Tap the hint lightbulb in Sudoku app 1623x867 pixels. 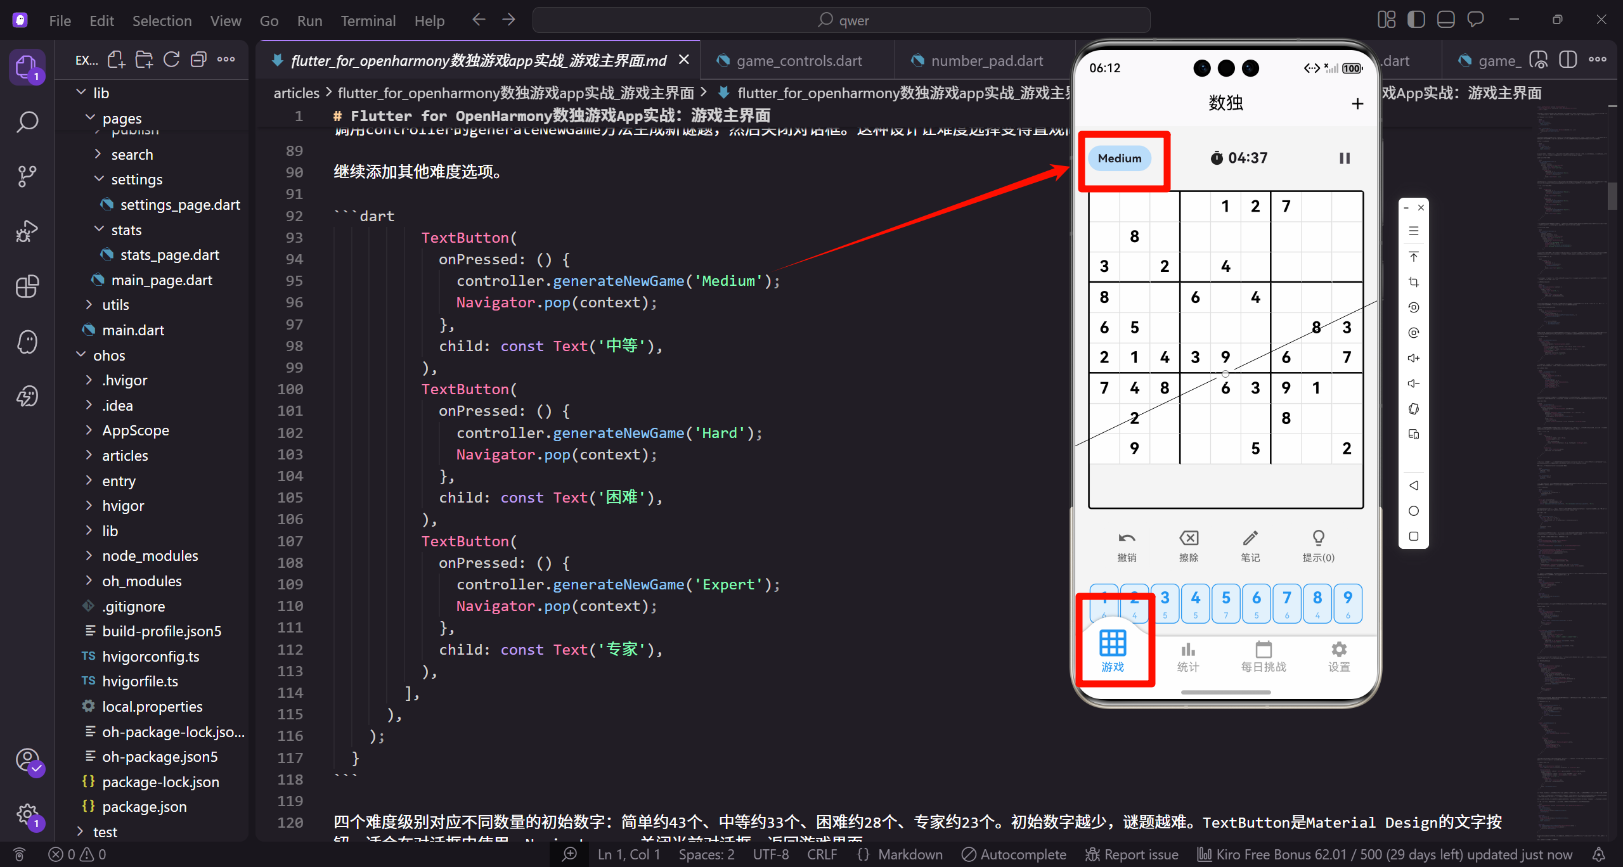pos(1318,546)
